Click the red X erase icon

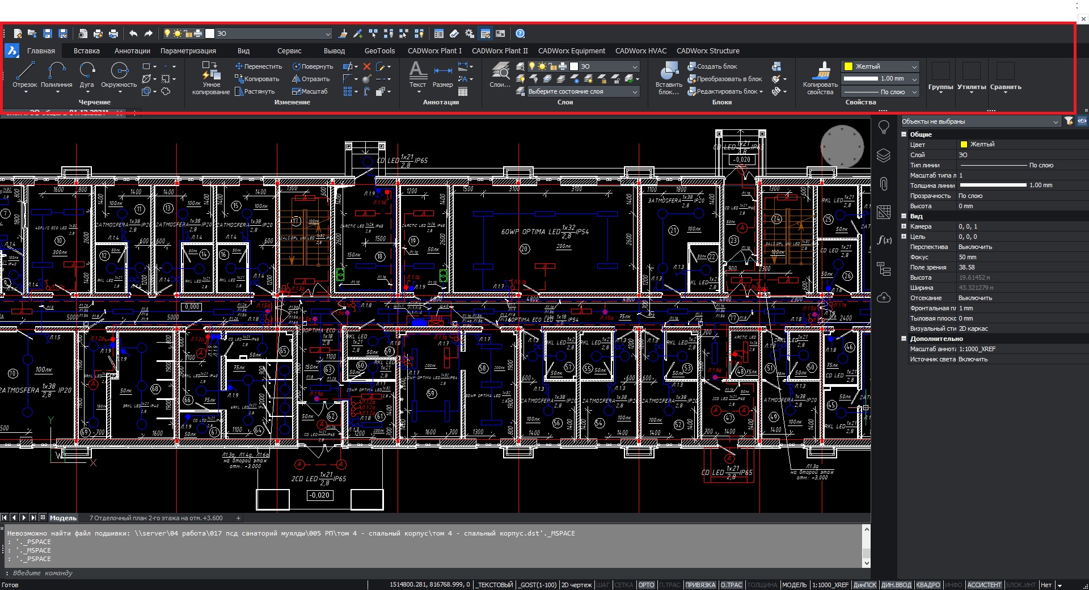coord(367,66)
